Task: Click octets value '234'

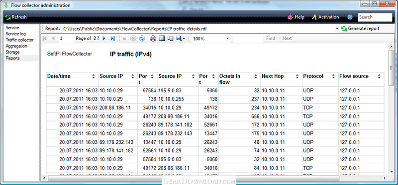Action: pyautogui.click(x=255, y=108)
